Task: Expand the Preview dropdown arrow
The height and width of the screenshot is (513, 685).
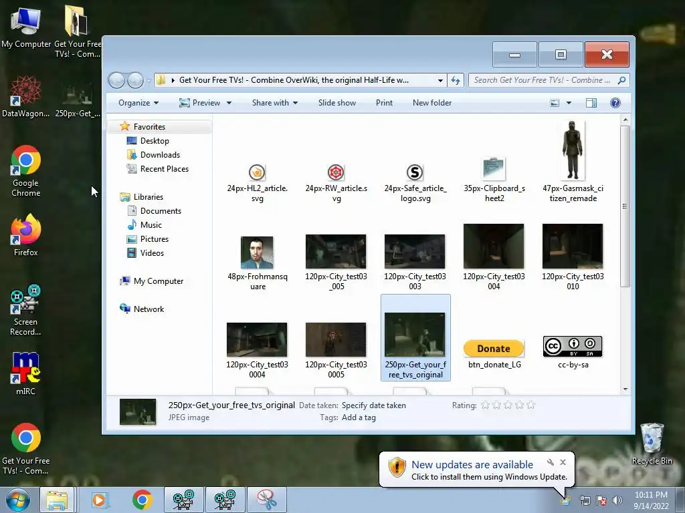Action: pyautogui.click(x=229, y=103)
